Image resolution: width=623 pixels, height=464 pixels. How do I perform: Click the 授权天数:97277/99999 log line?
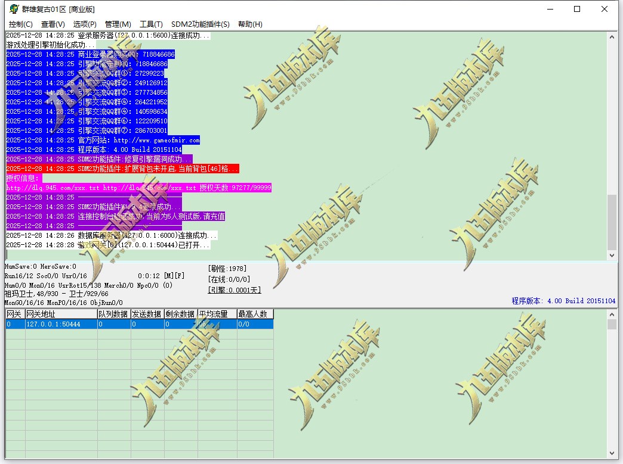[138, 188]
